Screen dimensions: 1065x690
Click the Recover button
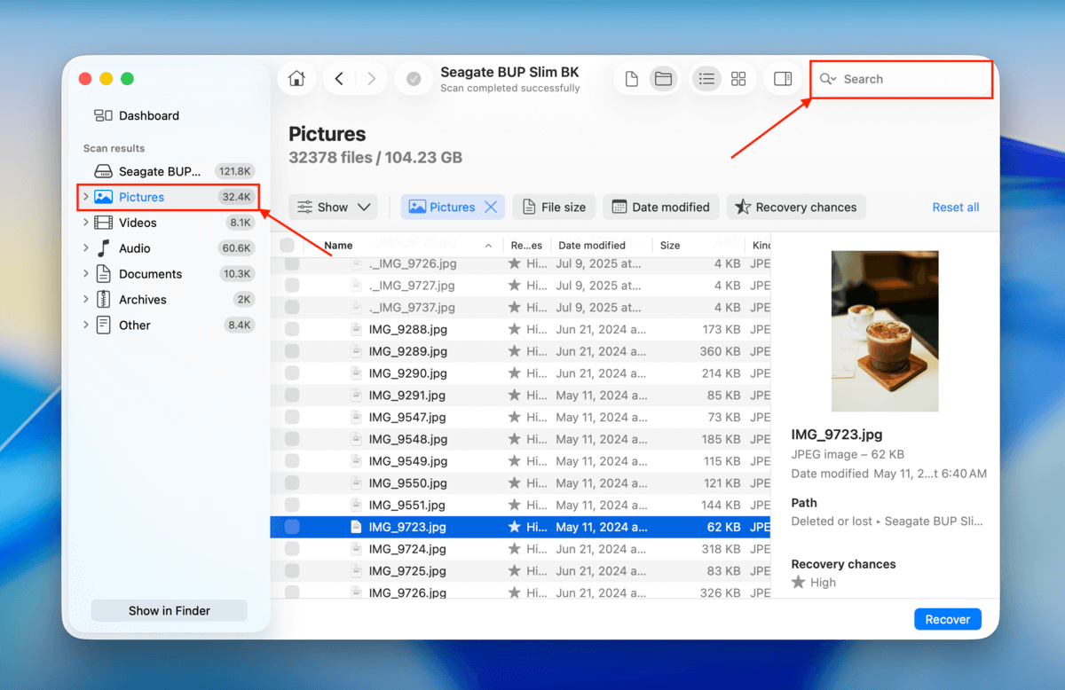point(947,618)
